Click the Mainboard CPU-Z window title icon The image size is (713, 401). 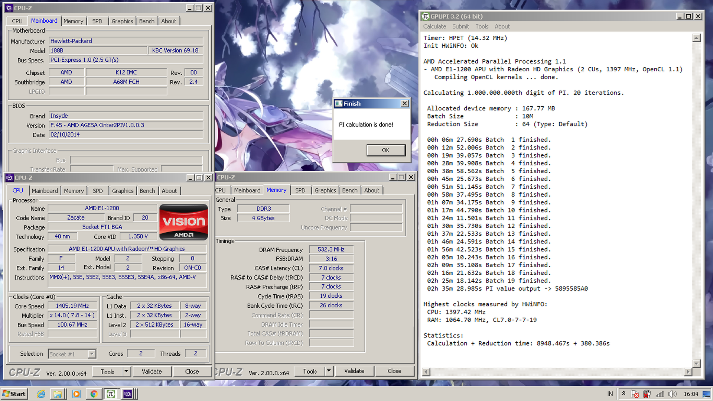tap(9, 8)
